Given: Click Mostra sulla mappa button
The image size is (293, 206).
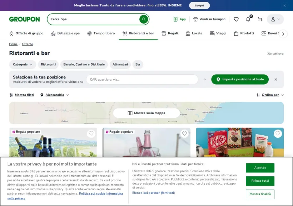Looking at the screenshot, I should [x=146, y=113].
